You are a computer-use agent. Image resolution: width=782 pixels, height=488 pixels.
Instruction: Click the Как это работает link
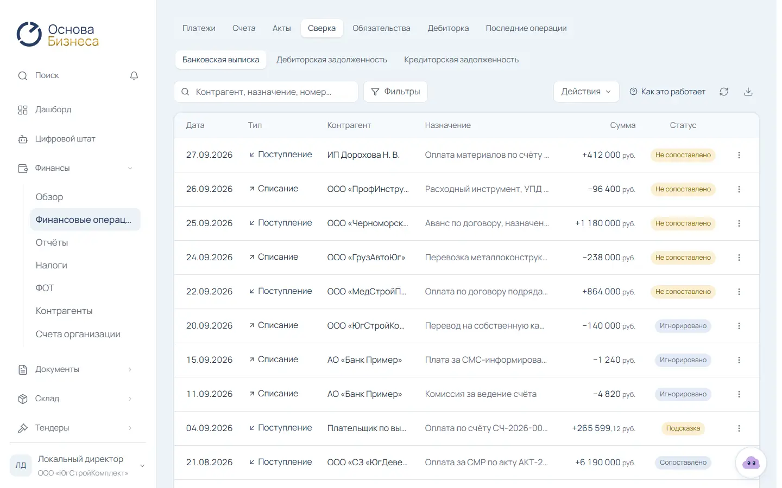(x=667, y=92)
